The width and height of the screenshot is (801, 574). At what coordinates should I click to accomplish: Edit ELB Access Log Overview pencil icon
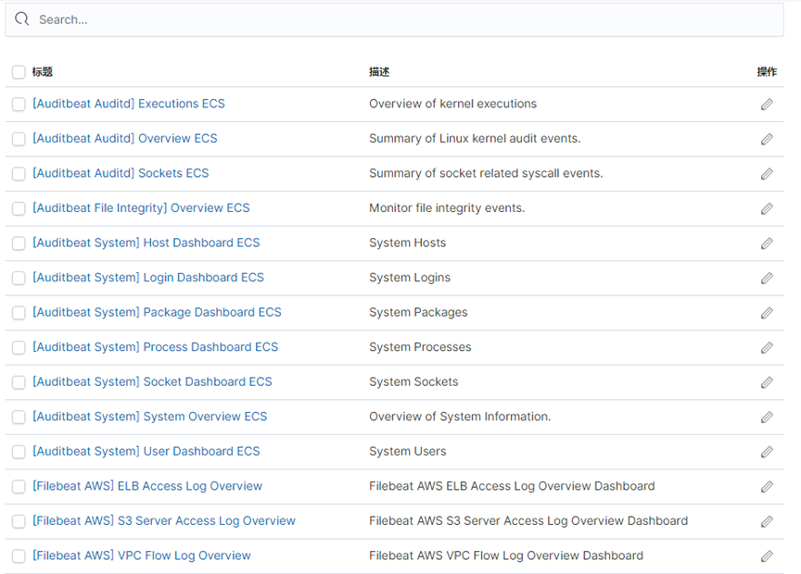[x=767, y=486]
